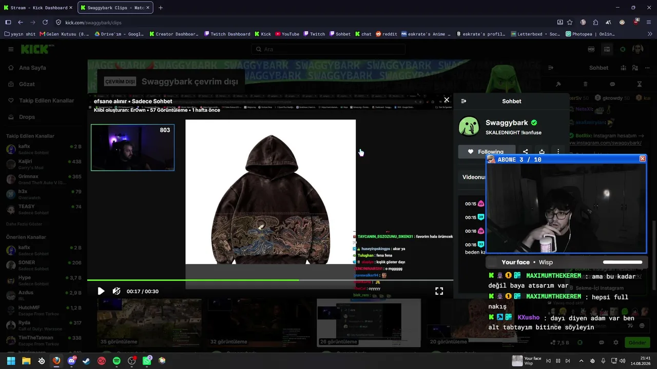This screenshot has width=657, height=369.
Task: Collapse the background channel chat panel
Action: coord(551,68)
